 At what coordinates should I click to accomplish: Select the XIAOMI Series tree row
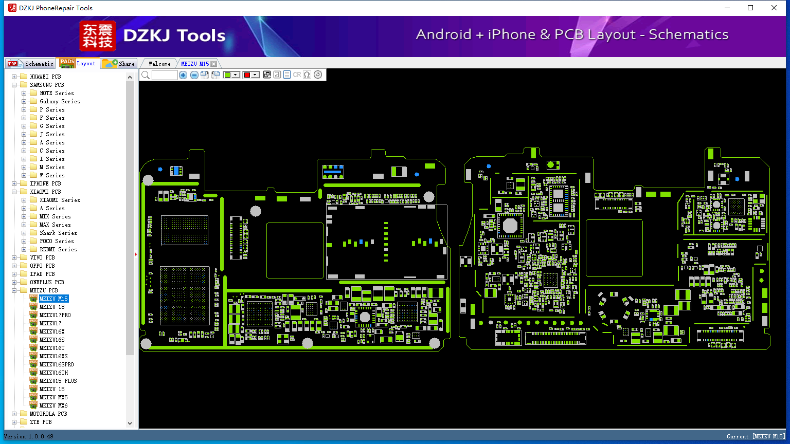click(x=60, y=200)
